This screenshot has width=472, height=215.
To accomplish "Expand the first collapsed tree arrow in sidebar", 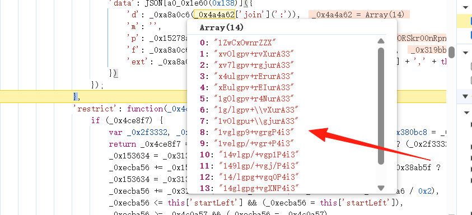I will tap(471, 124).
